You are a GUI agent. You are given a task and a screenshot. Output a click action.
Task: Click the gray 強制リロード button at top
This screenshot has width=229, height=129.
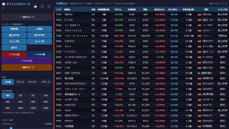pos(27,17)
